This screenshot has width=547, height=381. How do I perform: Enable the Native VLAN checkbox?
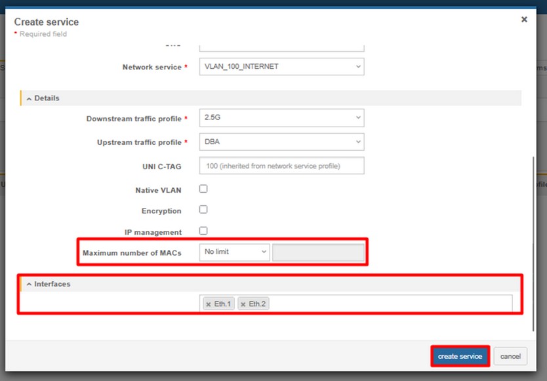click(x=203, y=189)
